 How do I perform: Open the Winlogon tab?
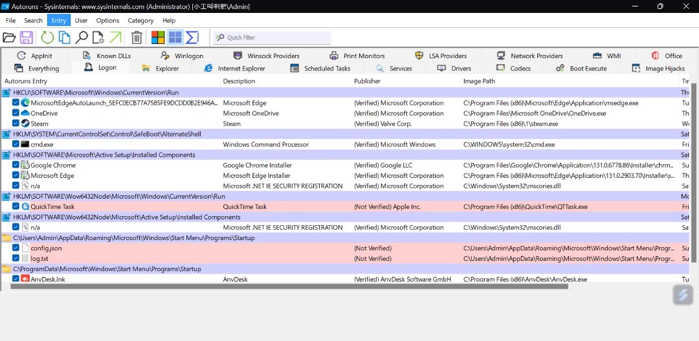click(183, 56)
